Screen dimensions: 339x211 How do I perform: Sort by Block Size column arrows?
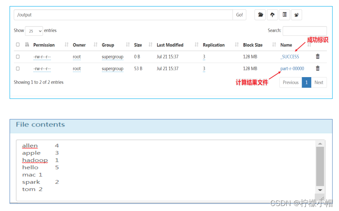point(274,44)
